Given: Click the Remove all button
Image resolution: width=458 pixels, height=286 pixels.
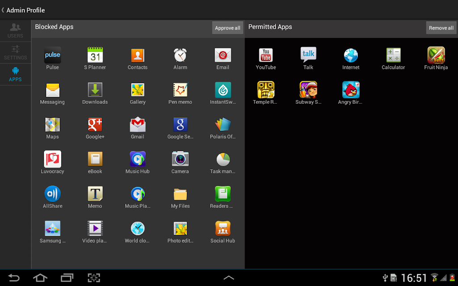Looking at the screenshot, I should point(441,28).
